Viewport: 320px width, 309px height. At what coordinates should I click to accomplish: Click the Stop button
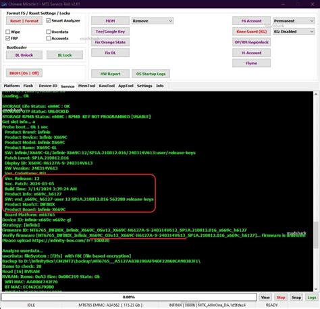[x=281, y=298]
